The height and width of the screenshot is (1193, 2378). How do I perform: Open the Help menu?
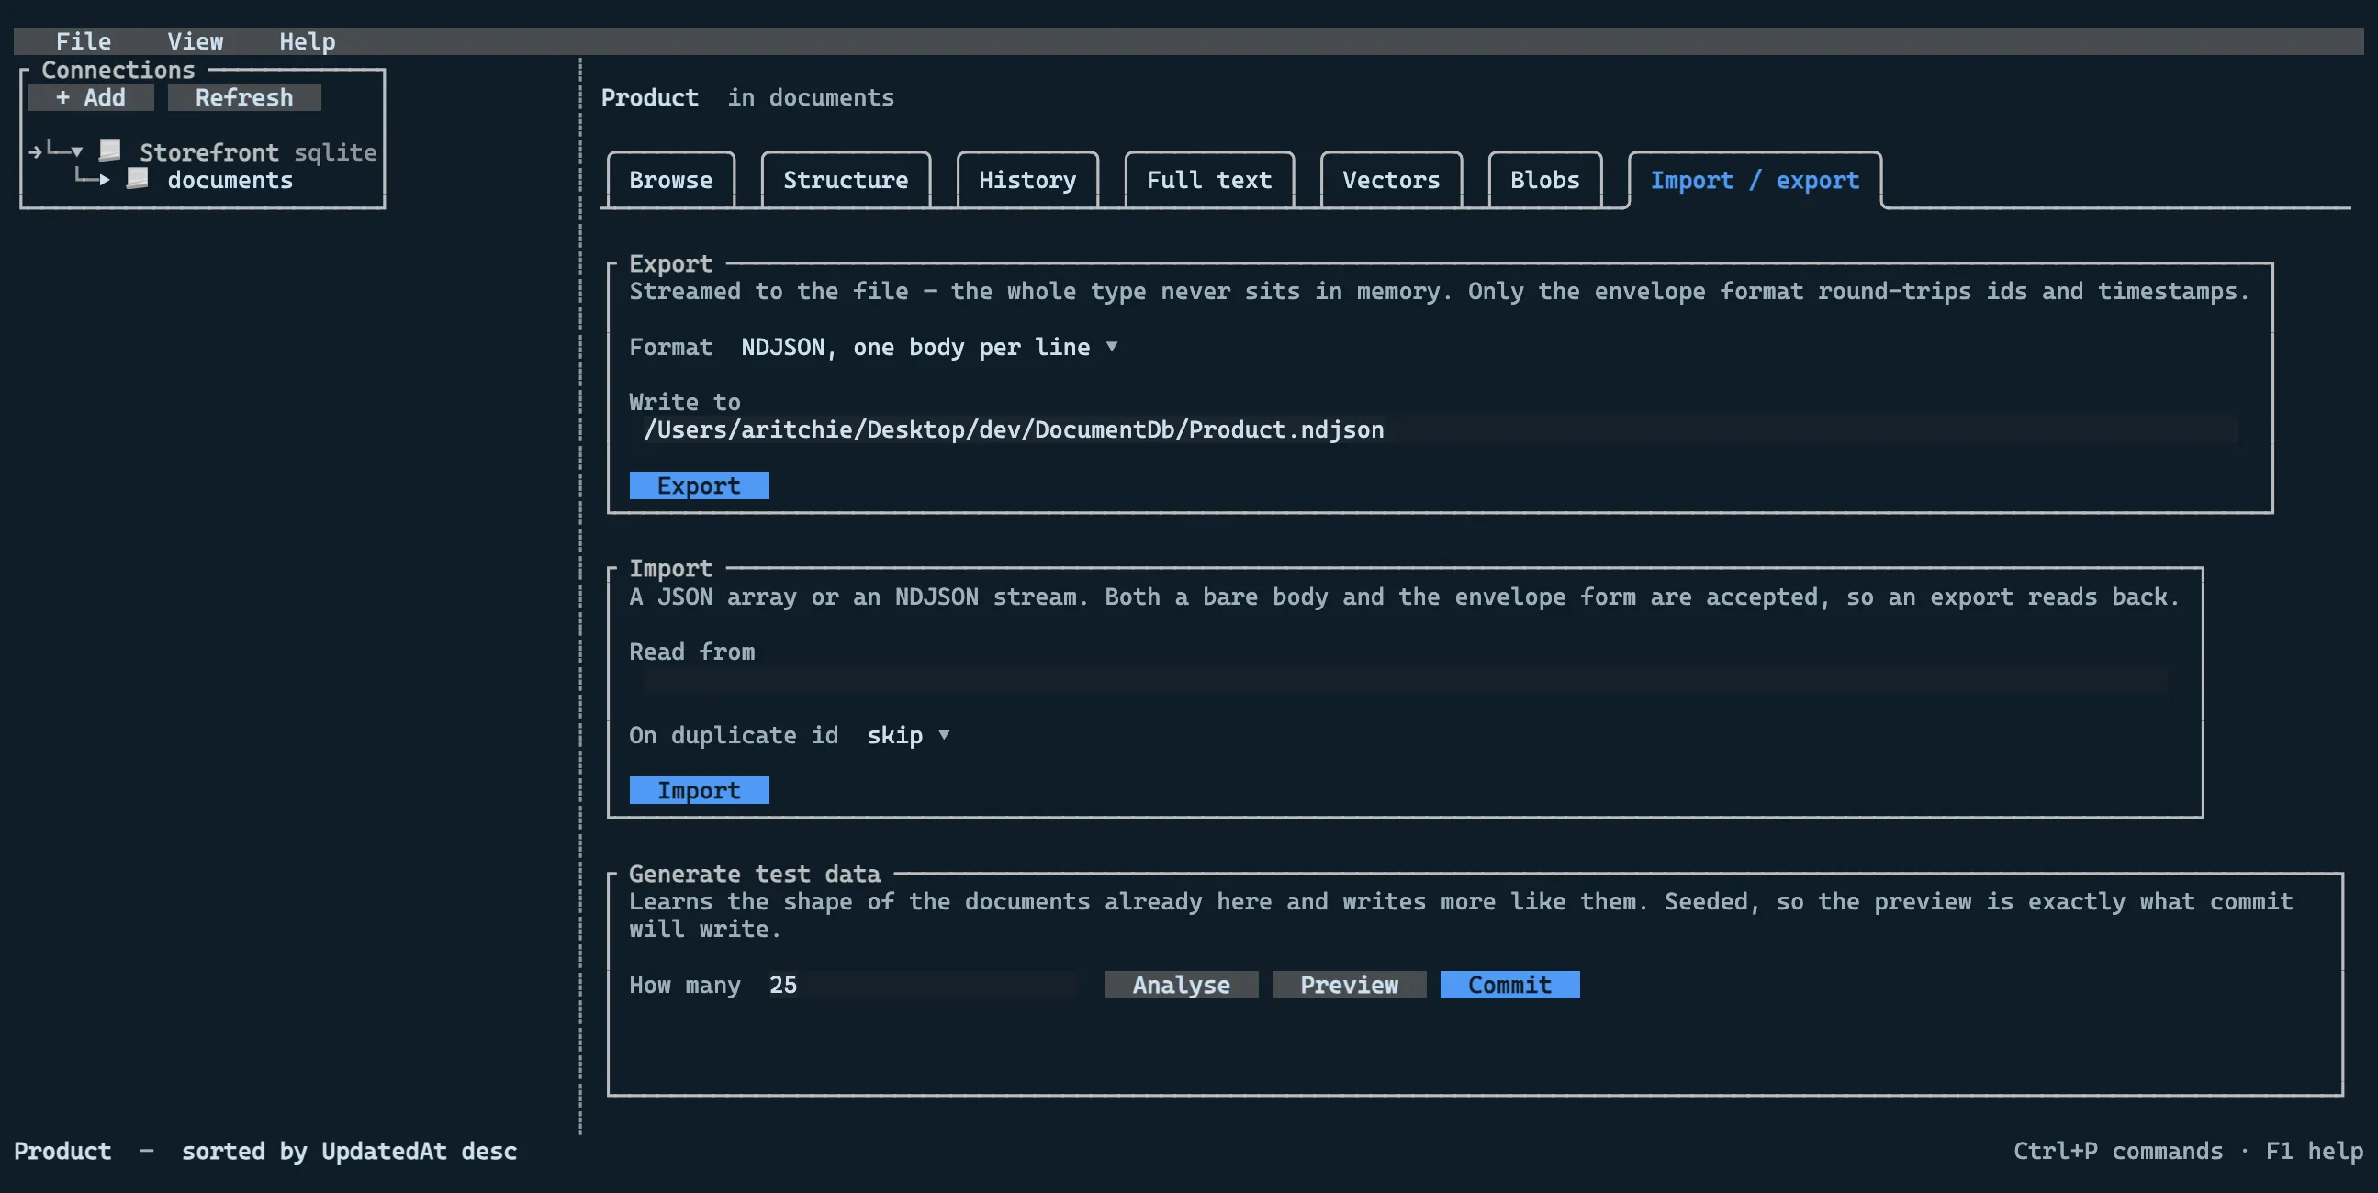pos(307,41)
